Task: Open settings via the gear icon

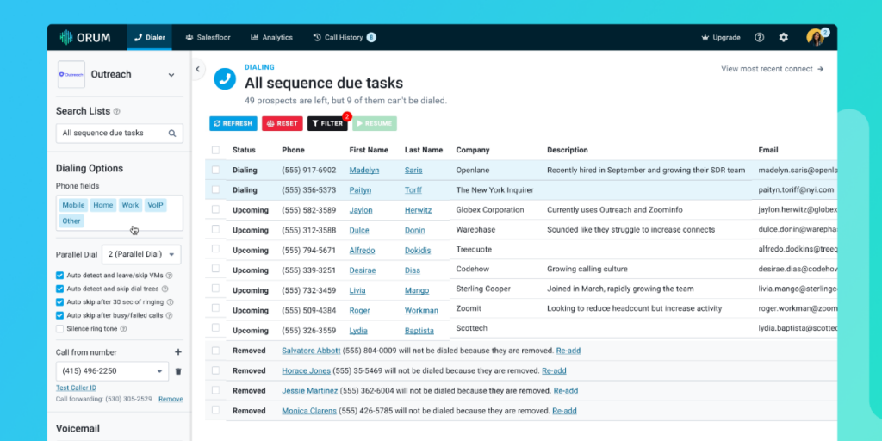Action: tap(783, 38)
